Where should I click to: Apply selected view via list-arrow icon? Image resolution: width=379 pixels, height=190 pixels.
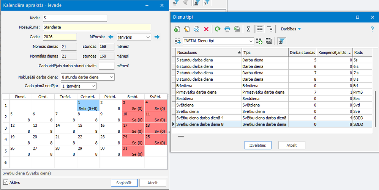pyautogui.click(x=178, y=41)
